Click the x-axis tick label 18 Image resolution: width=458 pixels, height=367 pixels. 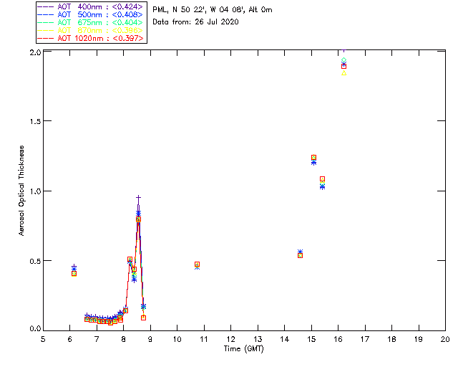pyautogui.click(x=391, y=339)
